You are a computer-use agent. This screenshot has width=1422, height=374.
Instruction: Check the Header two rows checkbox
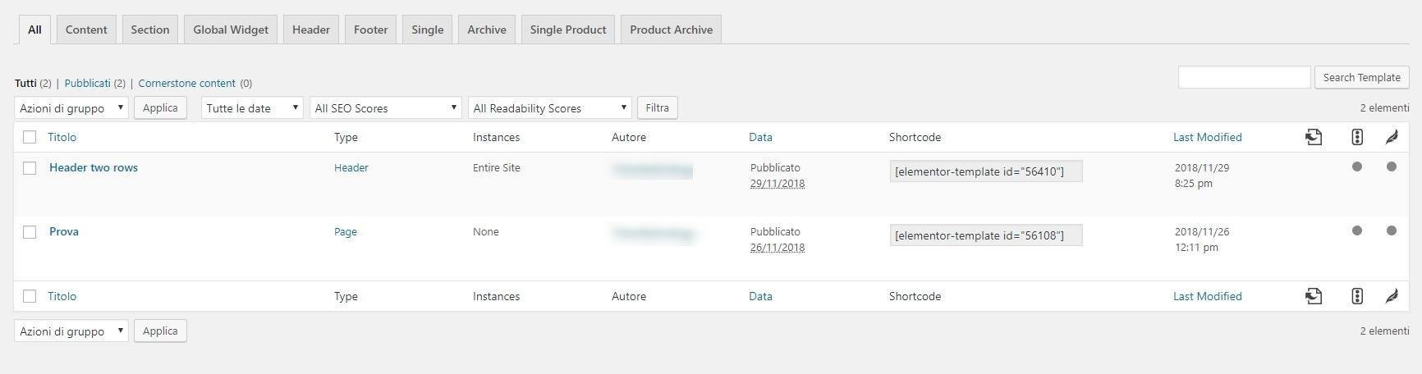[x=30, y=168]
